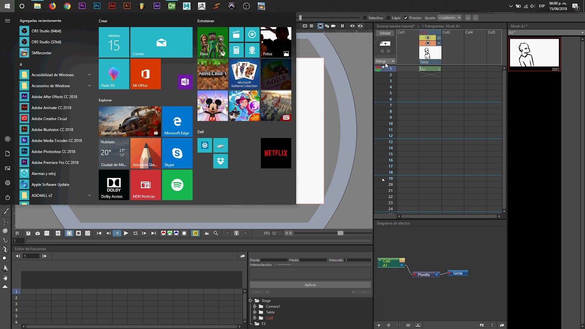Click the plus button next to Ajuste
585x329 pixels.
click(468, 18)
